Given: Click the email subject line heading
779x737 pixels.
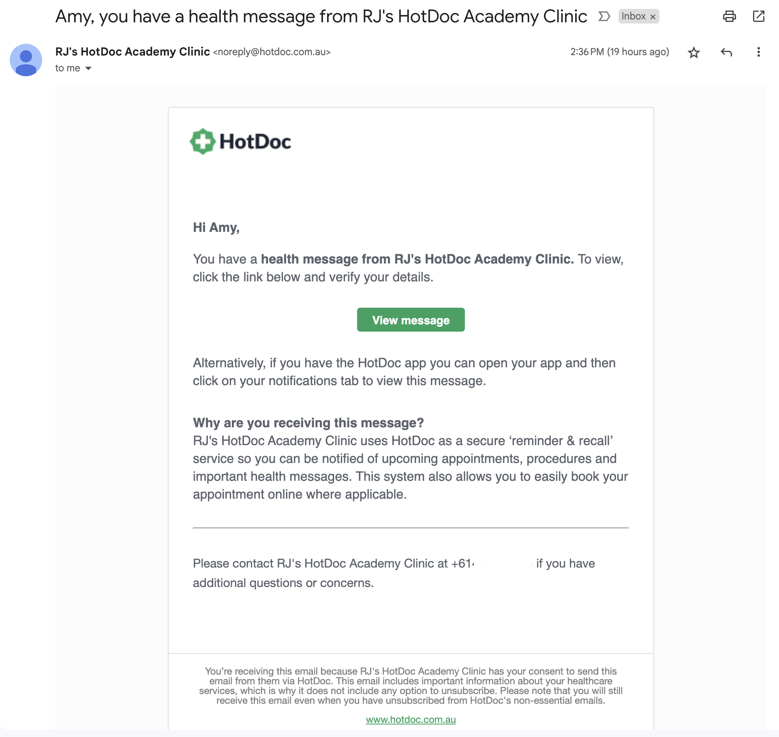Looking at the screenshot, I should pyautogui.click(x=321, y=17).
